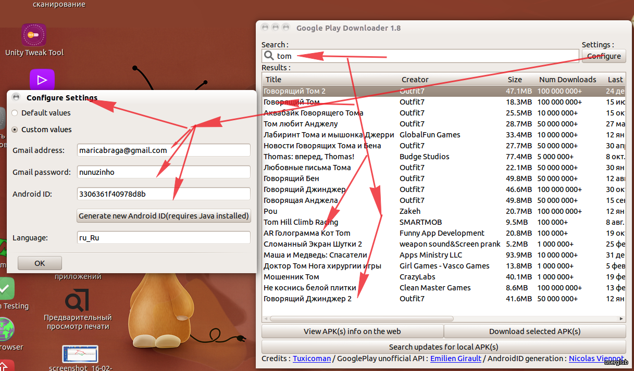This screenshot has width=634, height=371.
Task: Confirm settings with the OK button
Action: [x=40, y=263]
